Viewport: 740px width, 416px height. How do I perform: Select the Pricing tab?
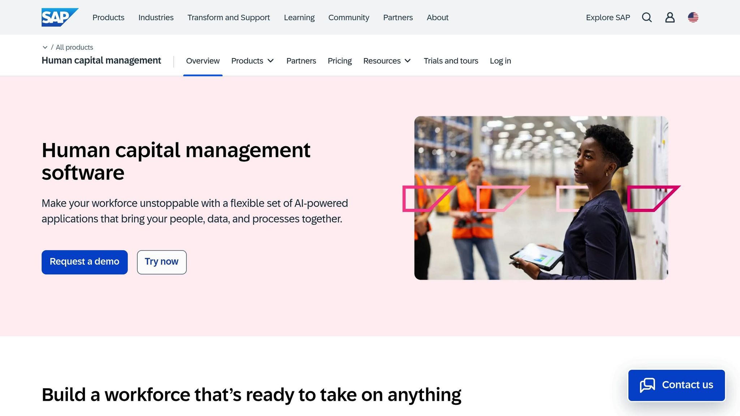tap(339, 61)
